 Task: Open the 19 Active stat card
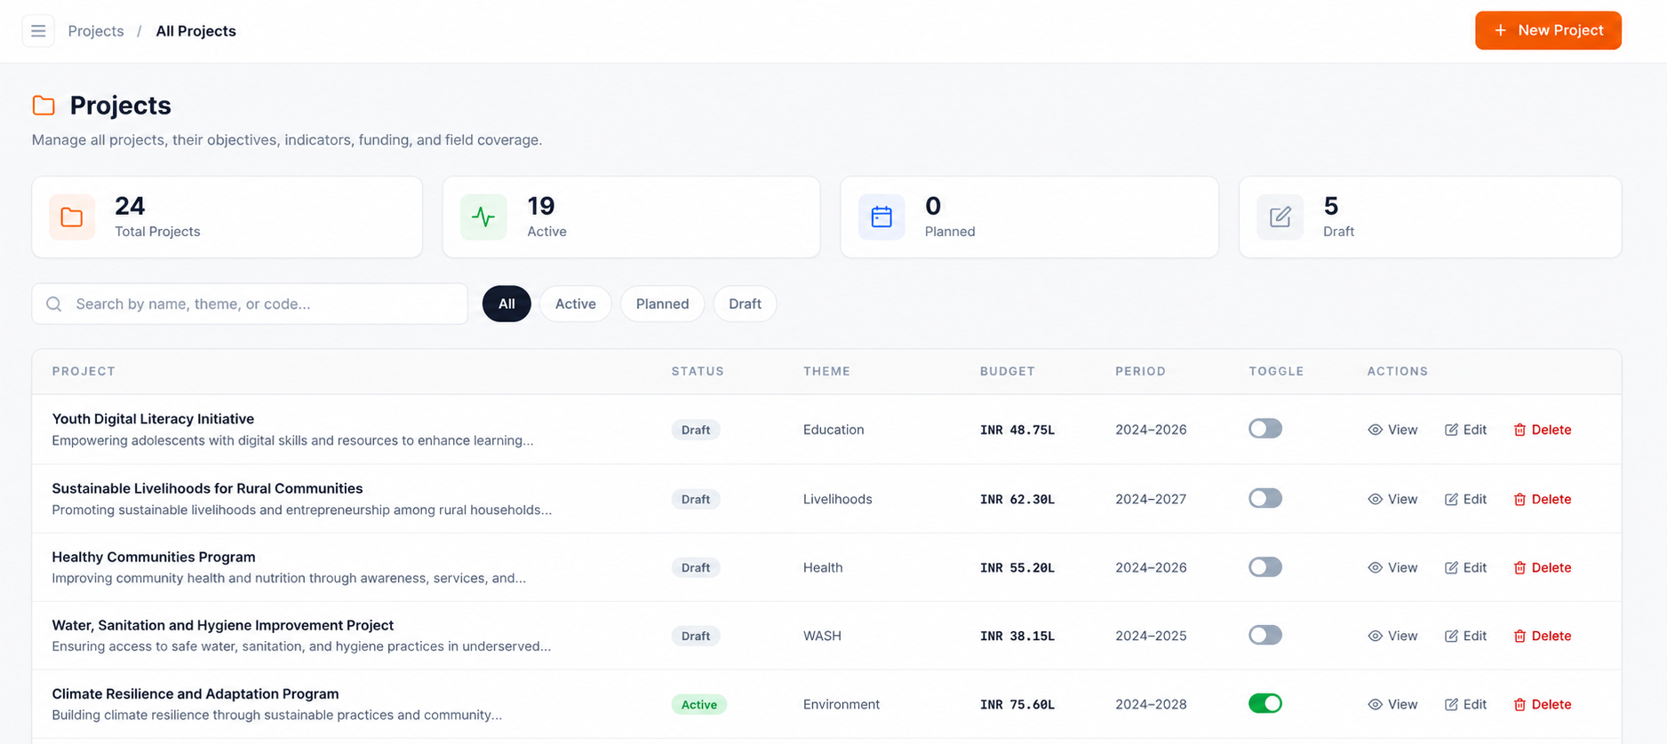coord(631,217)
